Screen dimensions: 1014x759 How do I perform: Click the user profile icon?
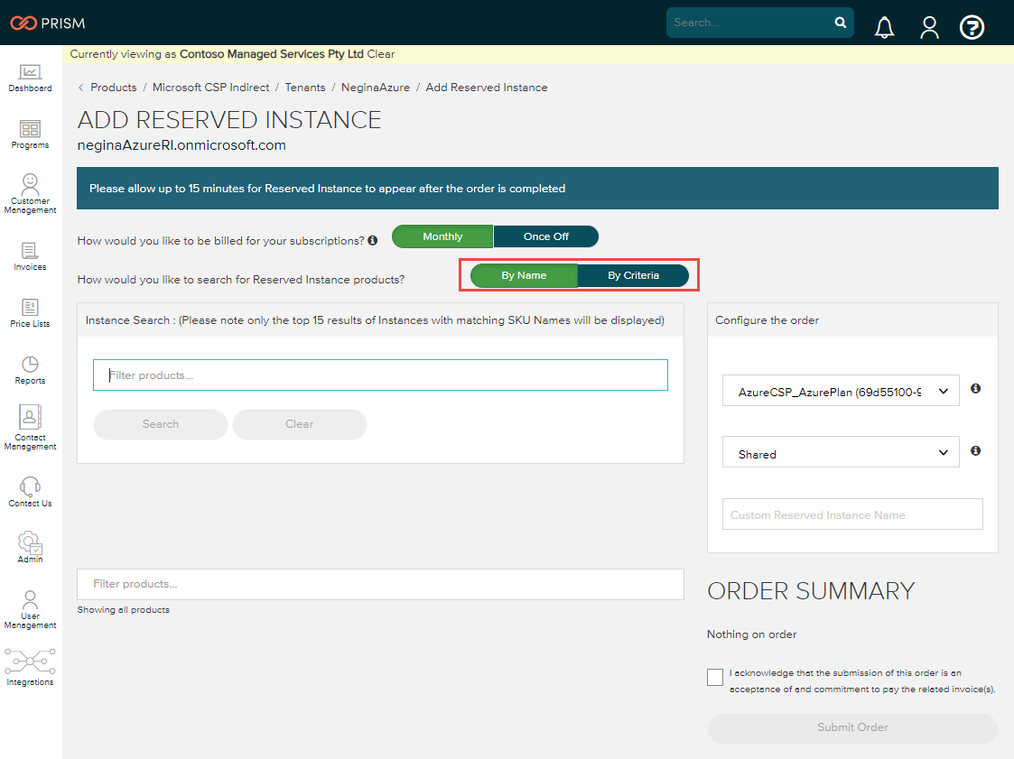pos(929,28)
